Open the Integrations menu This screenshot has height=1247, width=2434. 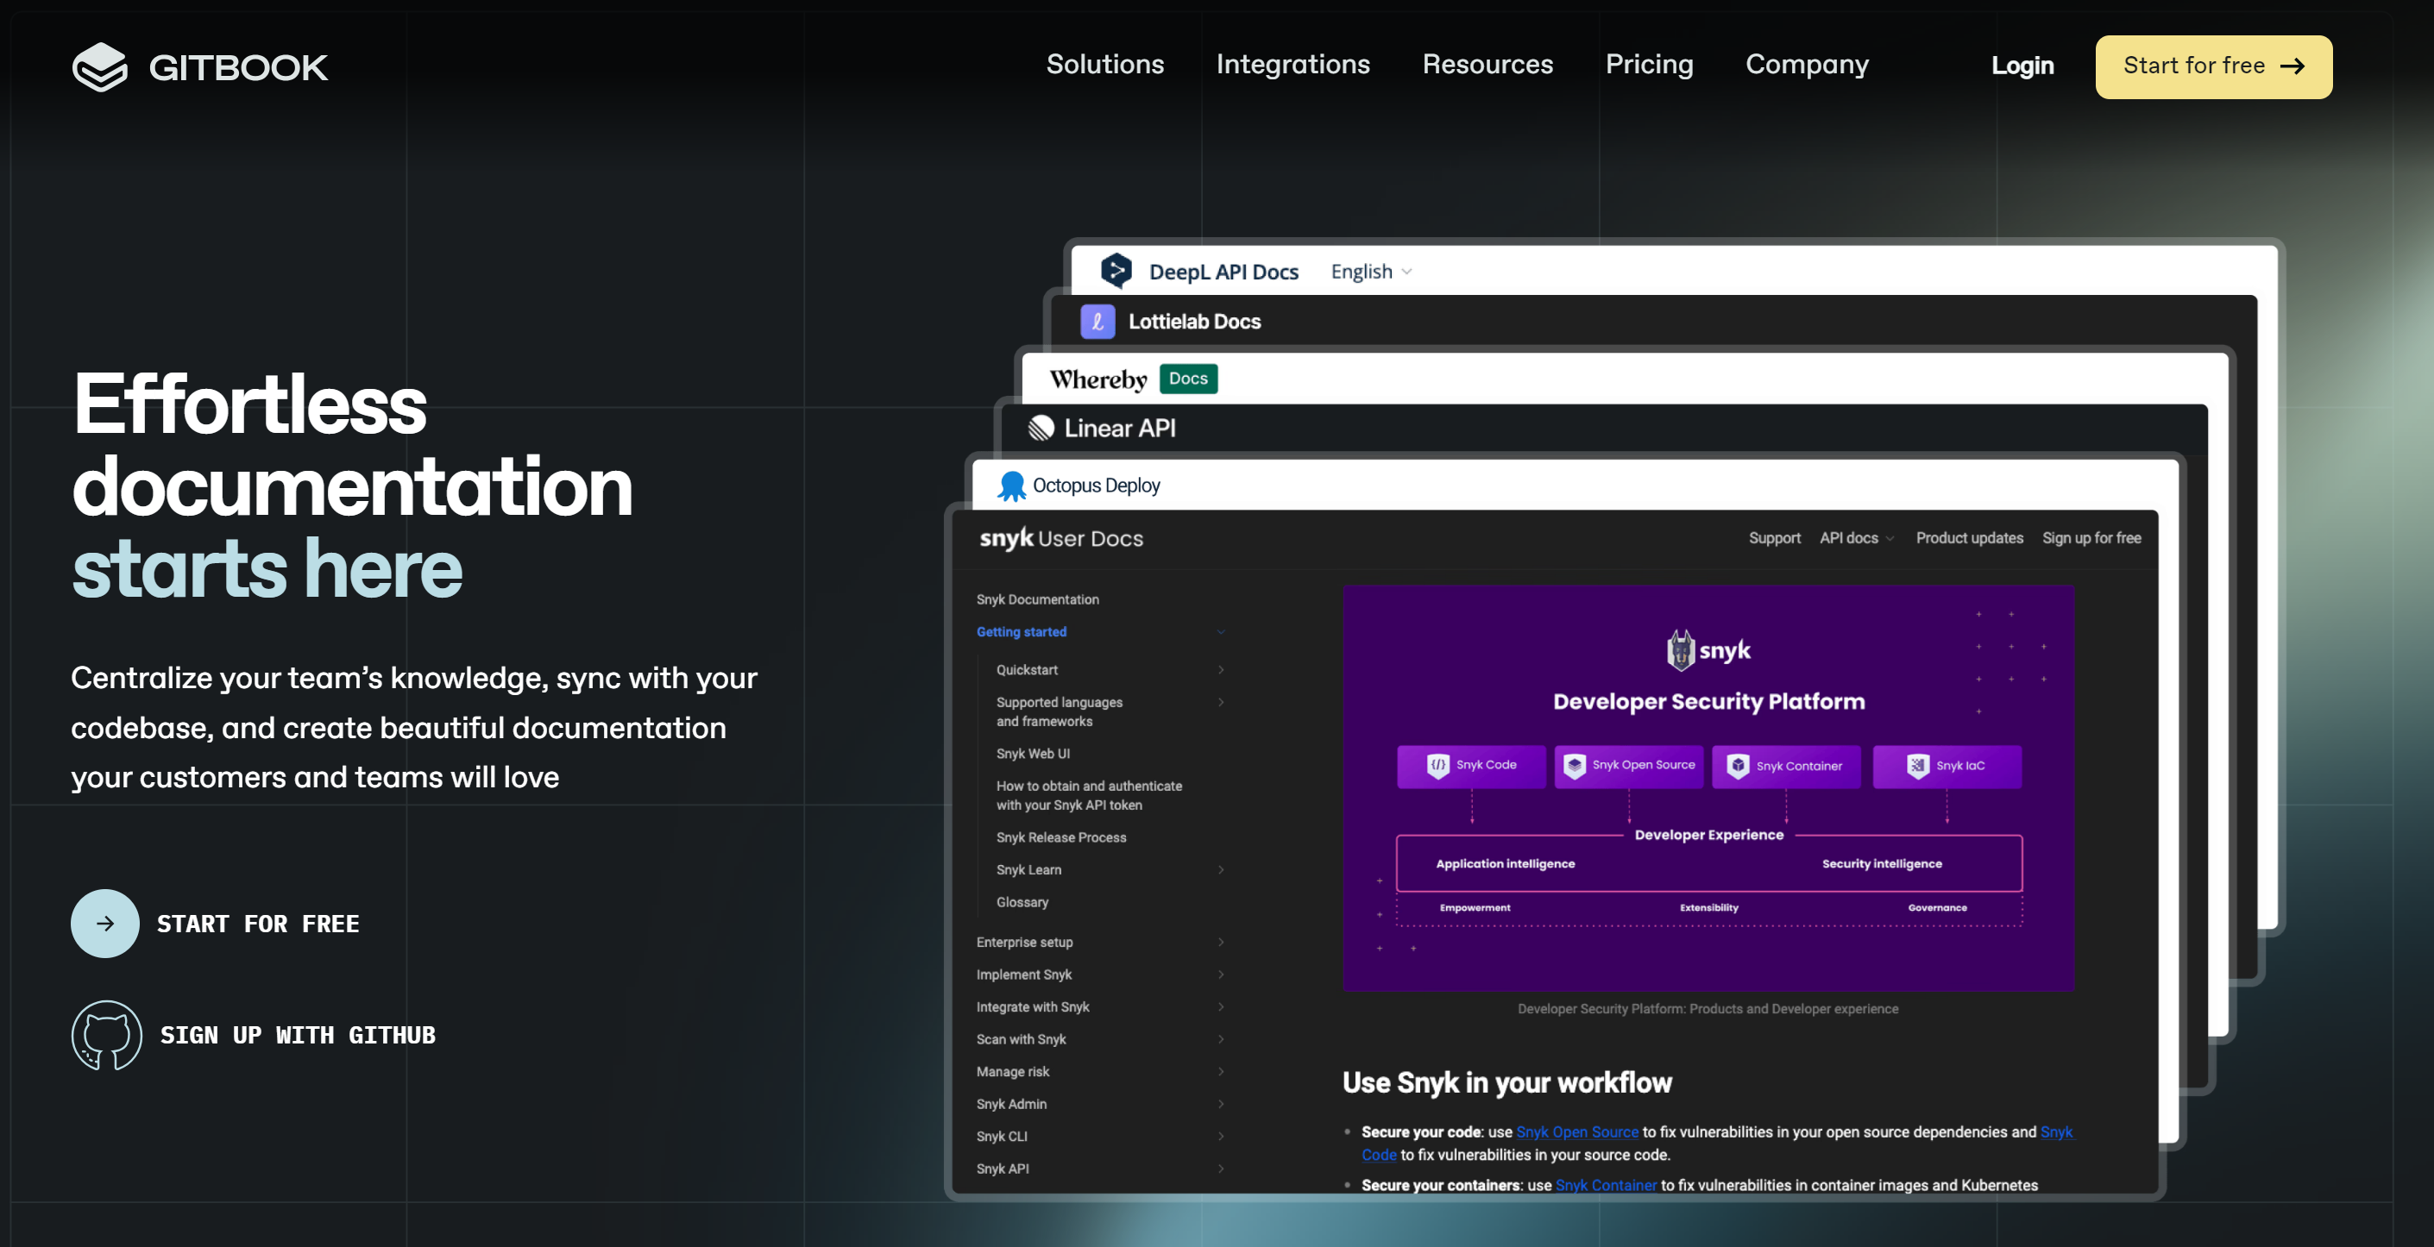(1292, 64)
